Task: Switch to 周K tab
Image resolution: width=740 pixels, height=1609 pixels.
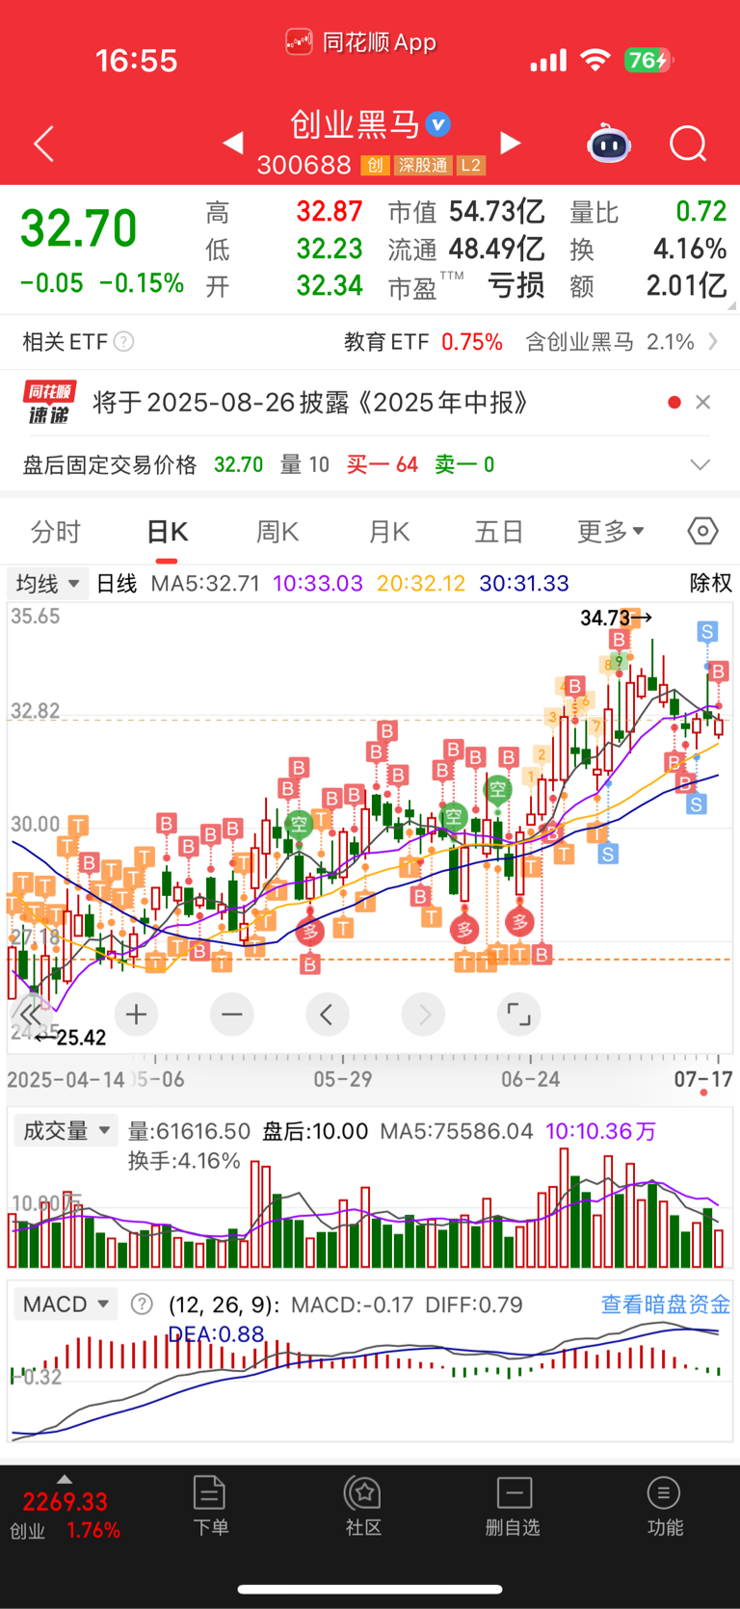Action: [277, 532]
